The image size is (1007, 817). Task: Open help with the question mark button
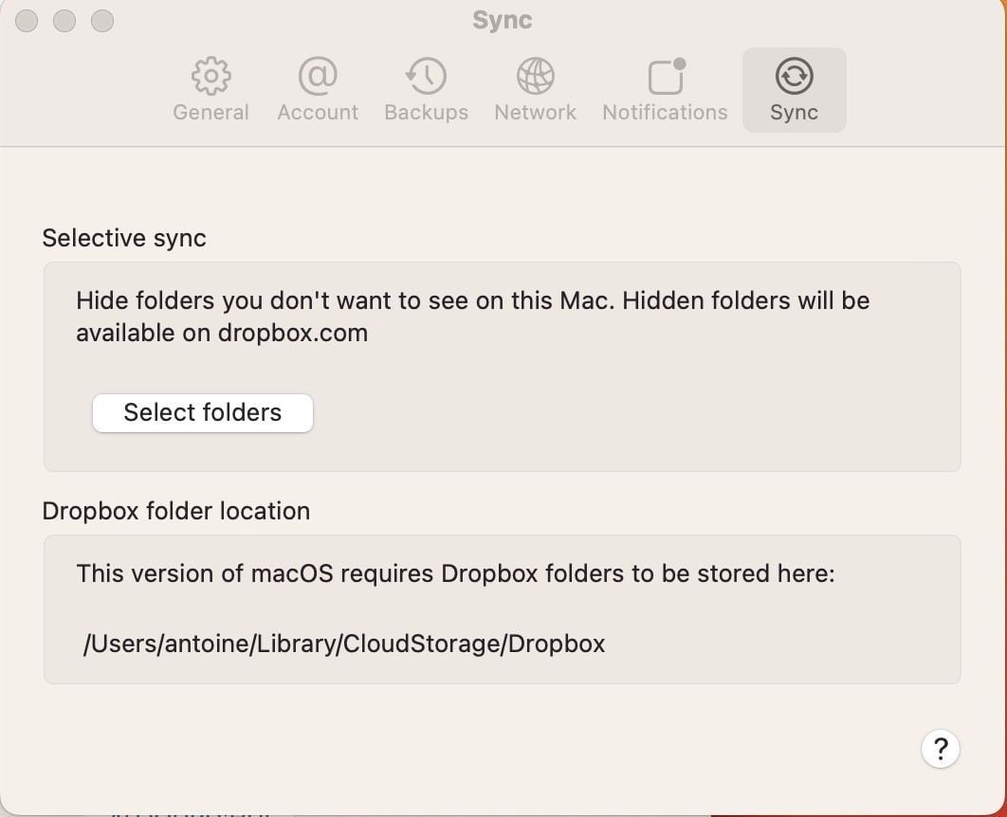[941, 749]
